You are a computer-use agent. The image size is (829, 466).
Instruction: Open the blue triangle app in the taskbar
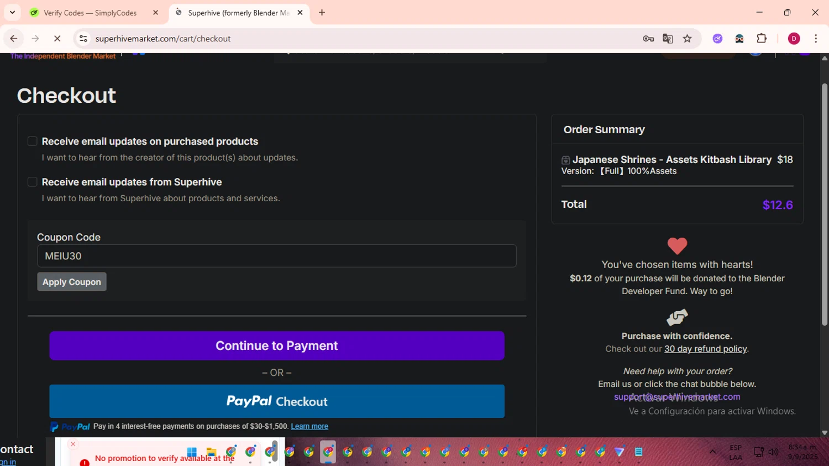(x=620, y=452)
